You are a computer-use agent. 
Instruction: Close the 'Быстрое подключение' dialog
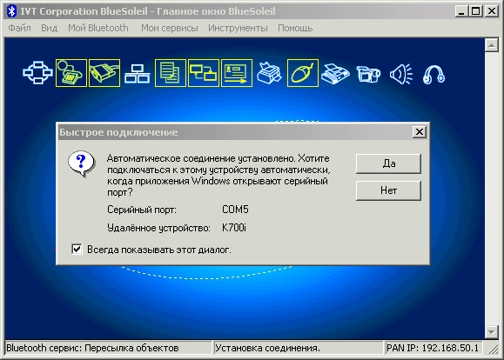[420, 132]
